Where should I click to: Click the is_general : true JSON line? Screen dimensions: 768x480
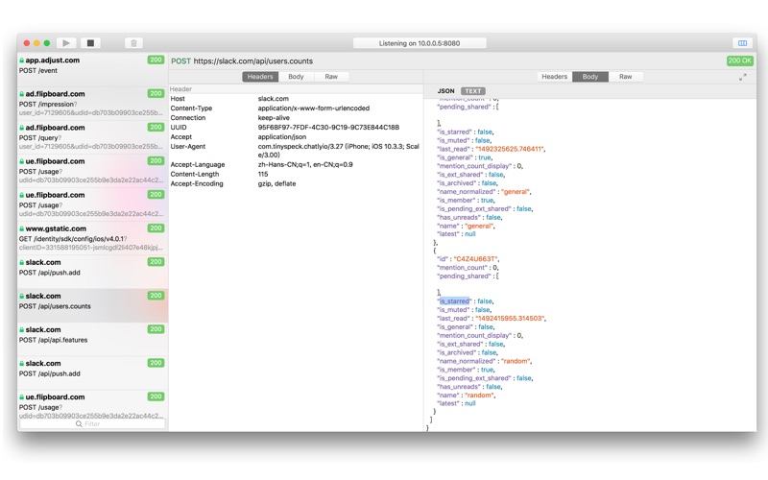[465, 157]
